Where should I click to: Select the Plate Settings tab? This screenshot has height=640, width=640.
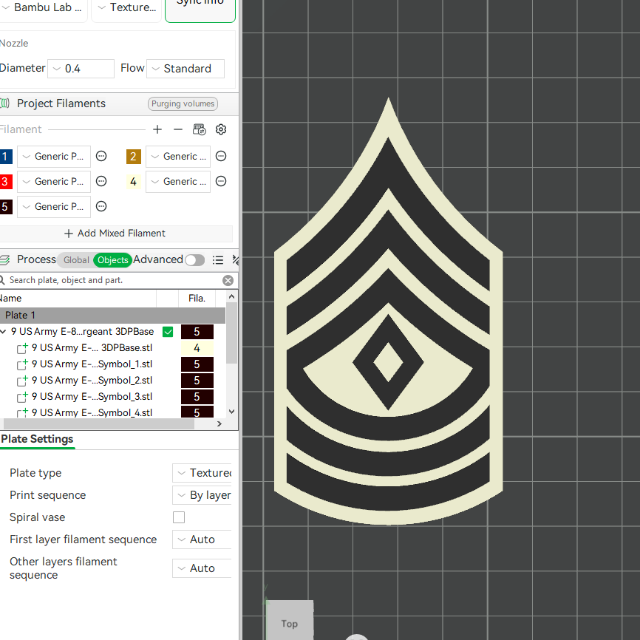37,439
